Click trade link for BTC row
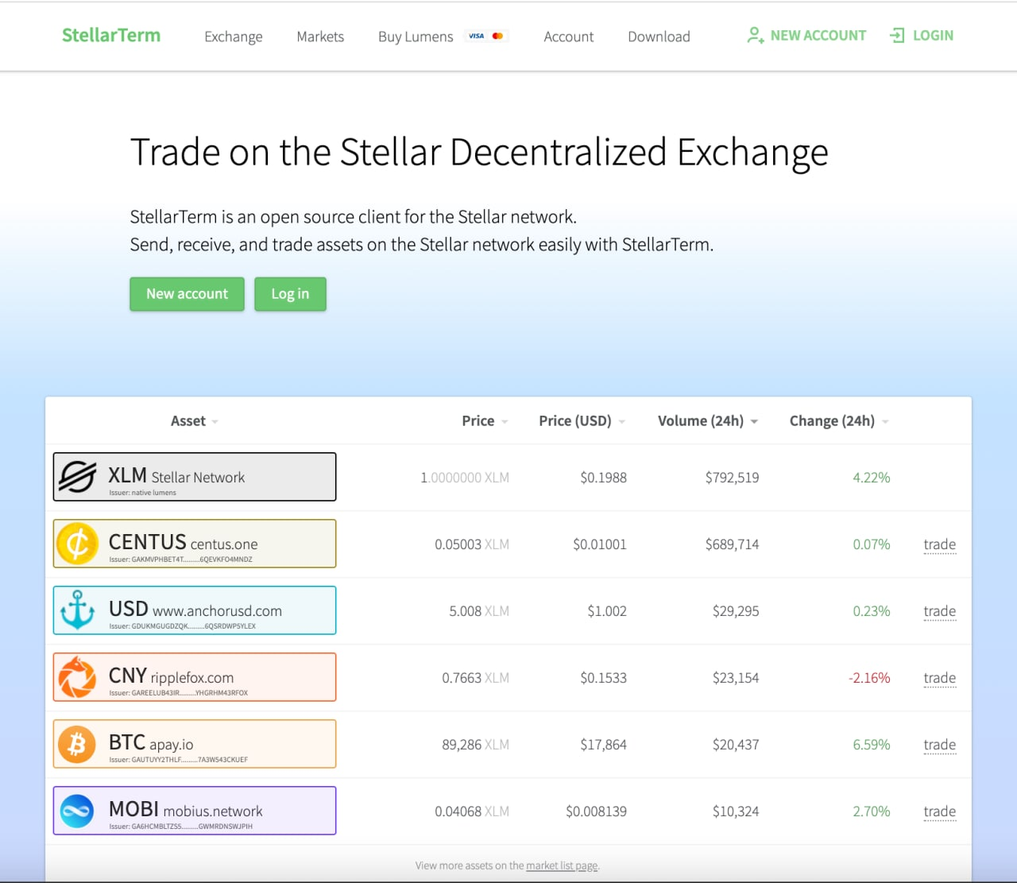Viewport: 1017px width, 883px height. click(939, 745)
